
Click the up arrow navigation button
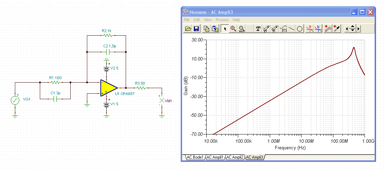tap(352, 27)
